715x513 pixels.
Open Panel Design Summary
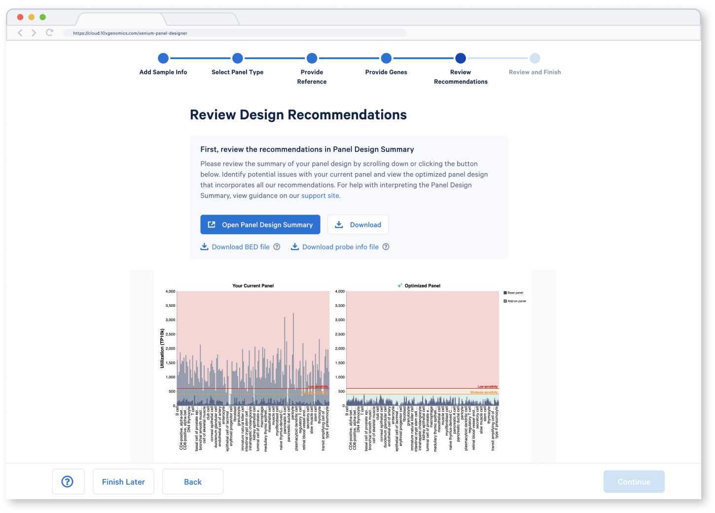tap(260, 224)
